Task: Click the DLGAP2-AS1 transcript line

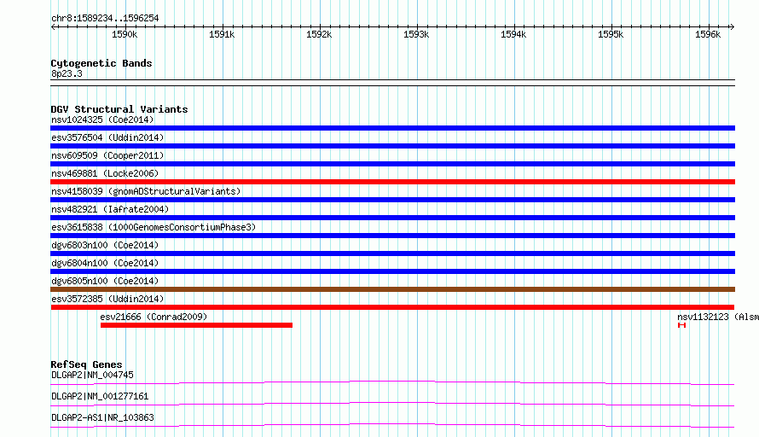Action: pos(392,425)
